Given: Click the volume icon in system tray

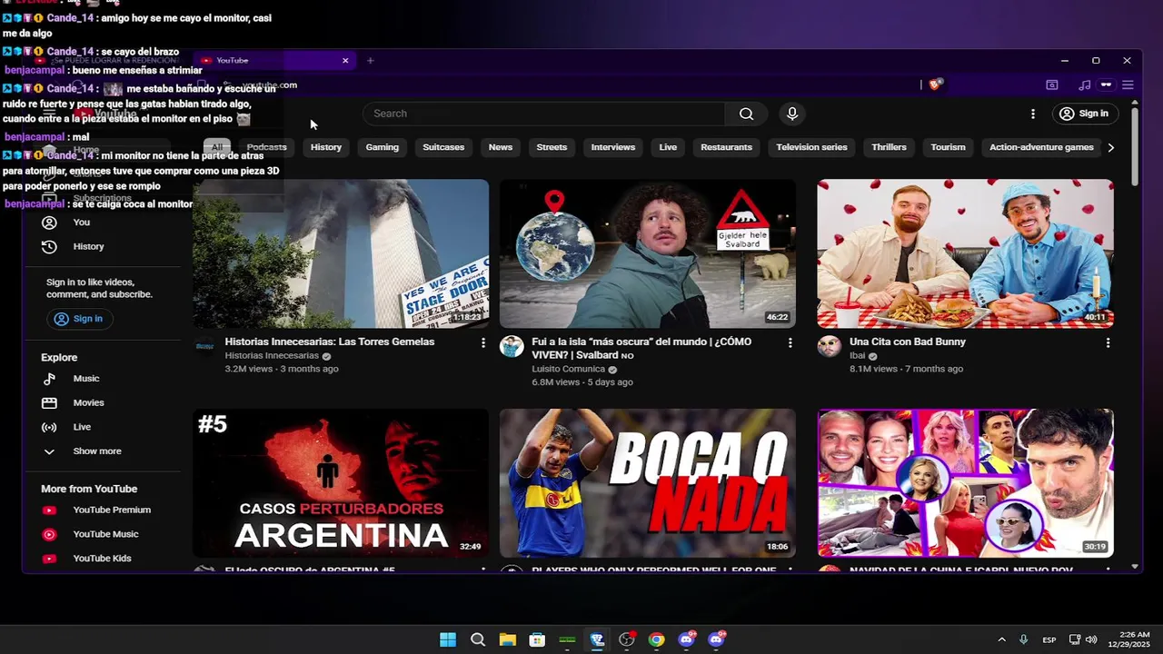Looking at the screenshot, I should tap(1091, 639).
